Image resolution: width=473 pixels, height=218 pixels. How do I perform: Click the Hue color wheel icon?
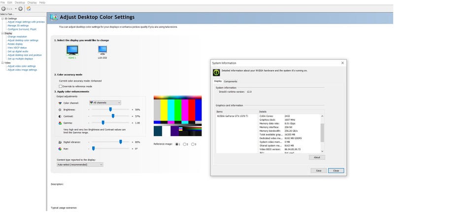click(60, 149)
